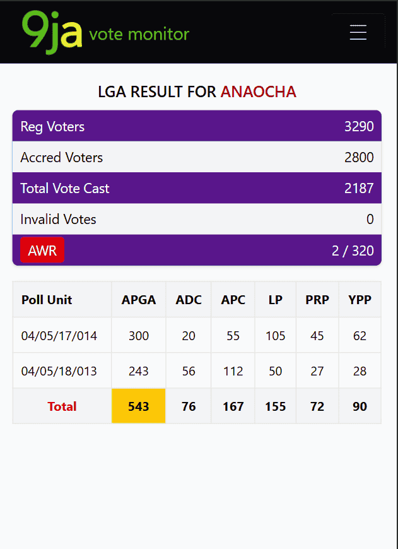
Task: Select the Total Vote Cast row
Action: [197, 188]
